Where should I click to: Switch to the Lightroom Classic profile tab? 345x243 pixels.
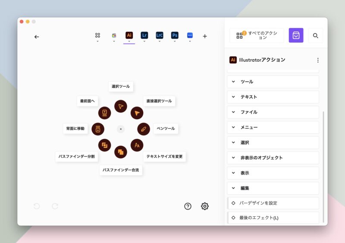click(x=160, y=36)
